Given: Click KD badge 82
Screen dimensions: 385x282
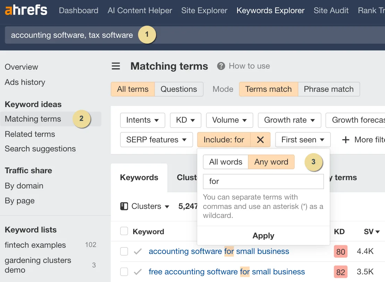Looking at the screenshot, I should pyautogui.click(x=341, y=272).
